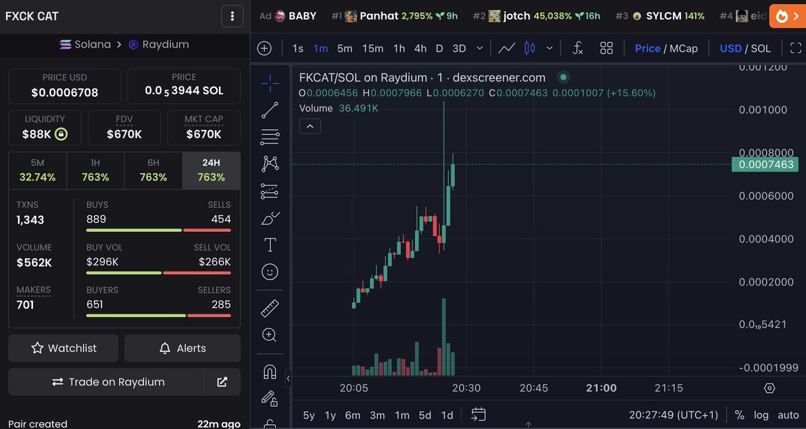Set chart range to 6m
Image resolution: width=806 pixels, height=429 pixels.
353,415
